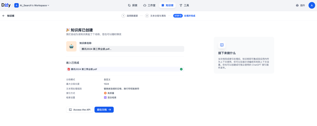Click the workspace avatar letter A badge
The image size is (317, 126).
pyautogui.click(x=16, y=6)
